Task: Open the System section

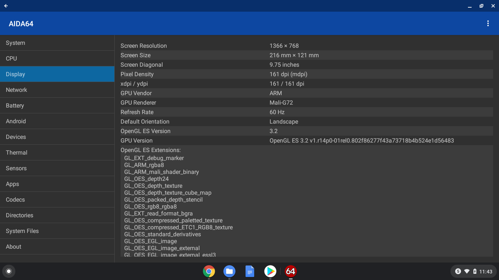Action: click(x=57, y=43)
